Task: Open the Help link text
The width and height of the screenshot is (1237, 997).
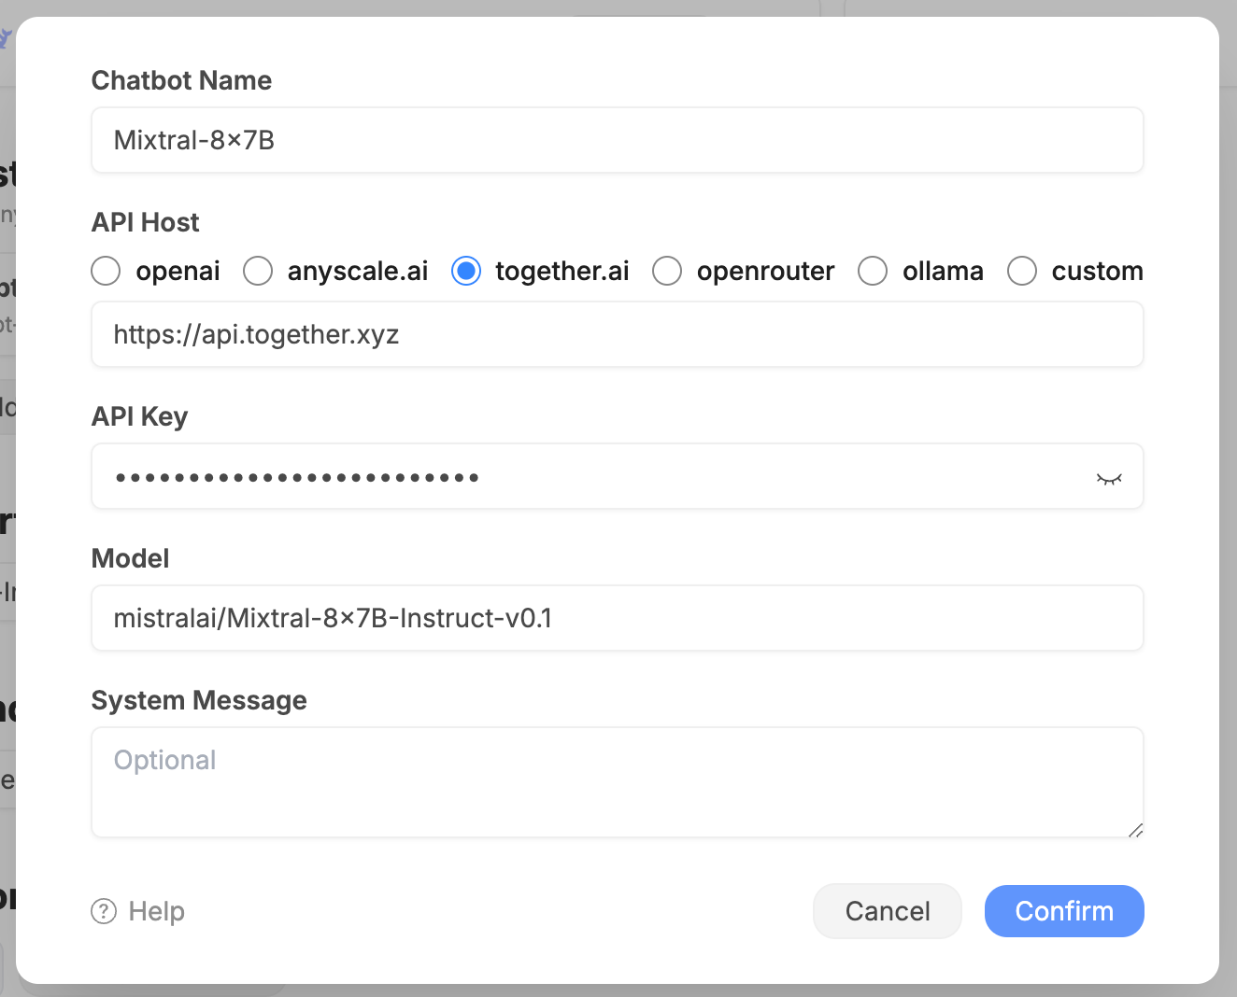Action: (157, 911)
